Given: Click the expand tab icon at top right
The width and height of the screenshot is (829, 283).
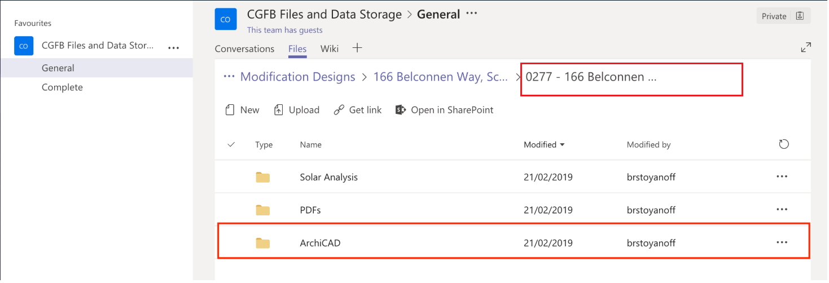Looking at the screenshot, I should pyautogui.click(x=806, y=48).
